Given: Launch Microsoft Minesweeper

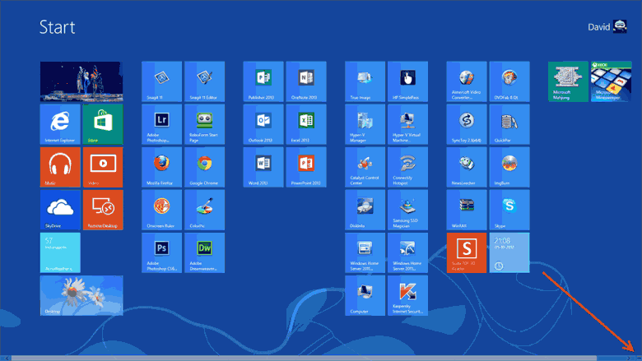Looking at the screenshot, I should 611,81.
